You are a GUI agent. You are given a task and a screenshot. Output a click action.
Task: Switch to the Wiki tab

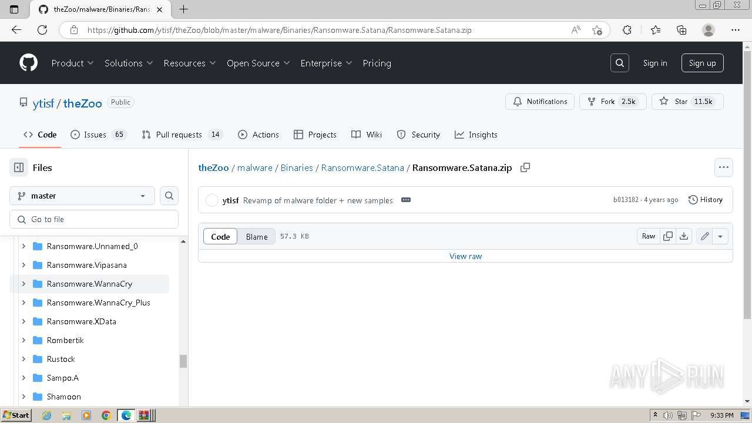[367, 135]
